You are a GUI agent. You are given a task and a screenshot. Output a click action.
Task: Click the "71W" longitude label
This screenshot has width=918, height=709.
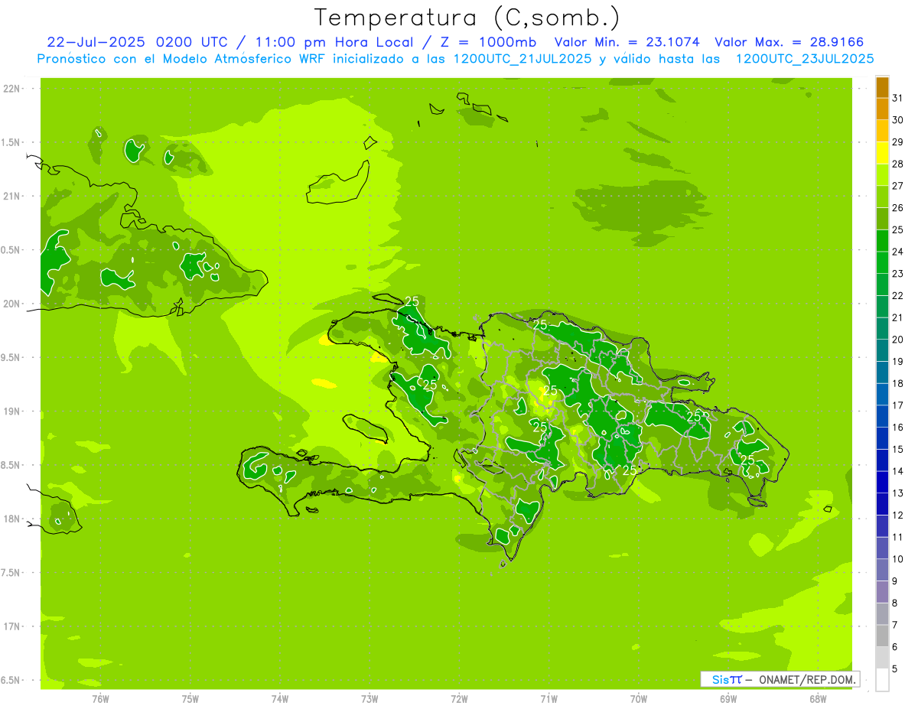pyautogui.click(x=549, y=699)
